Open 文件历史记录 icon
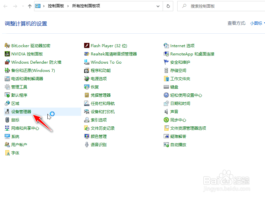Image resolution: width=265 pixels, height=198 pixels. 87,128
